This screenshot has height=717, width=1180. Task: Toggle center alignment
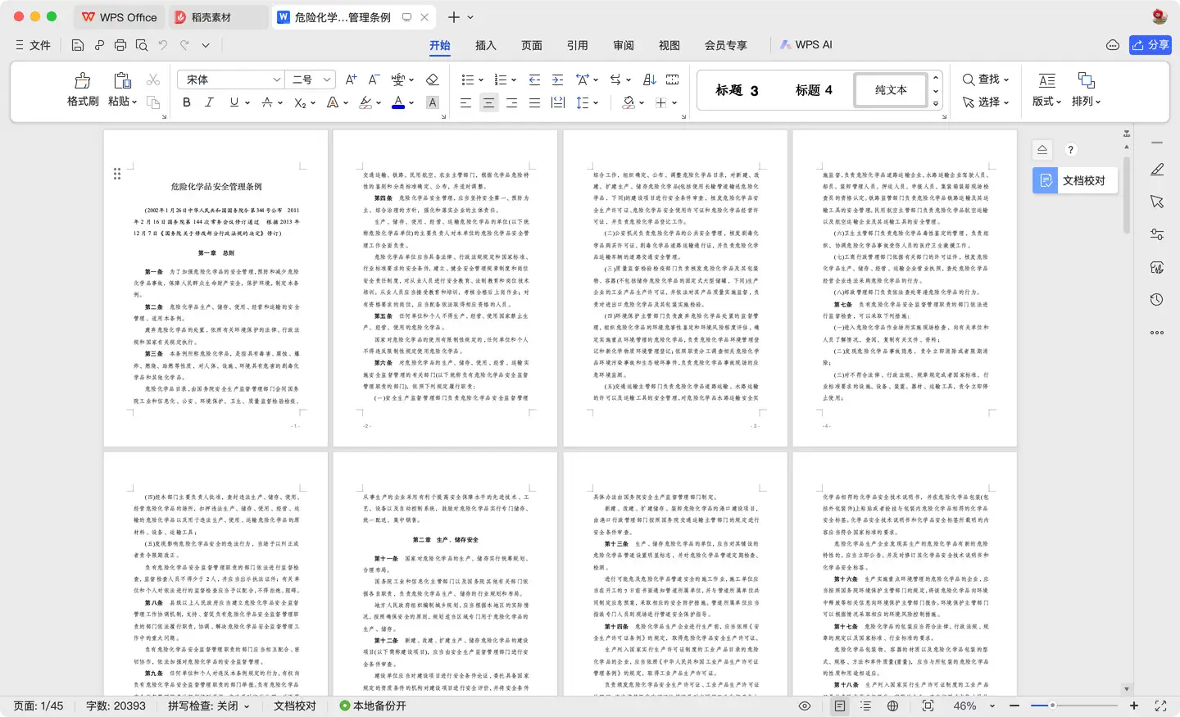point(488,102)
